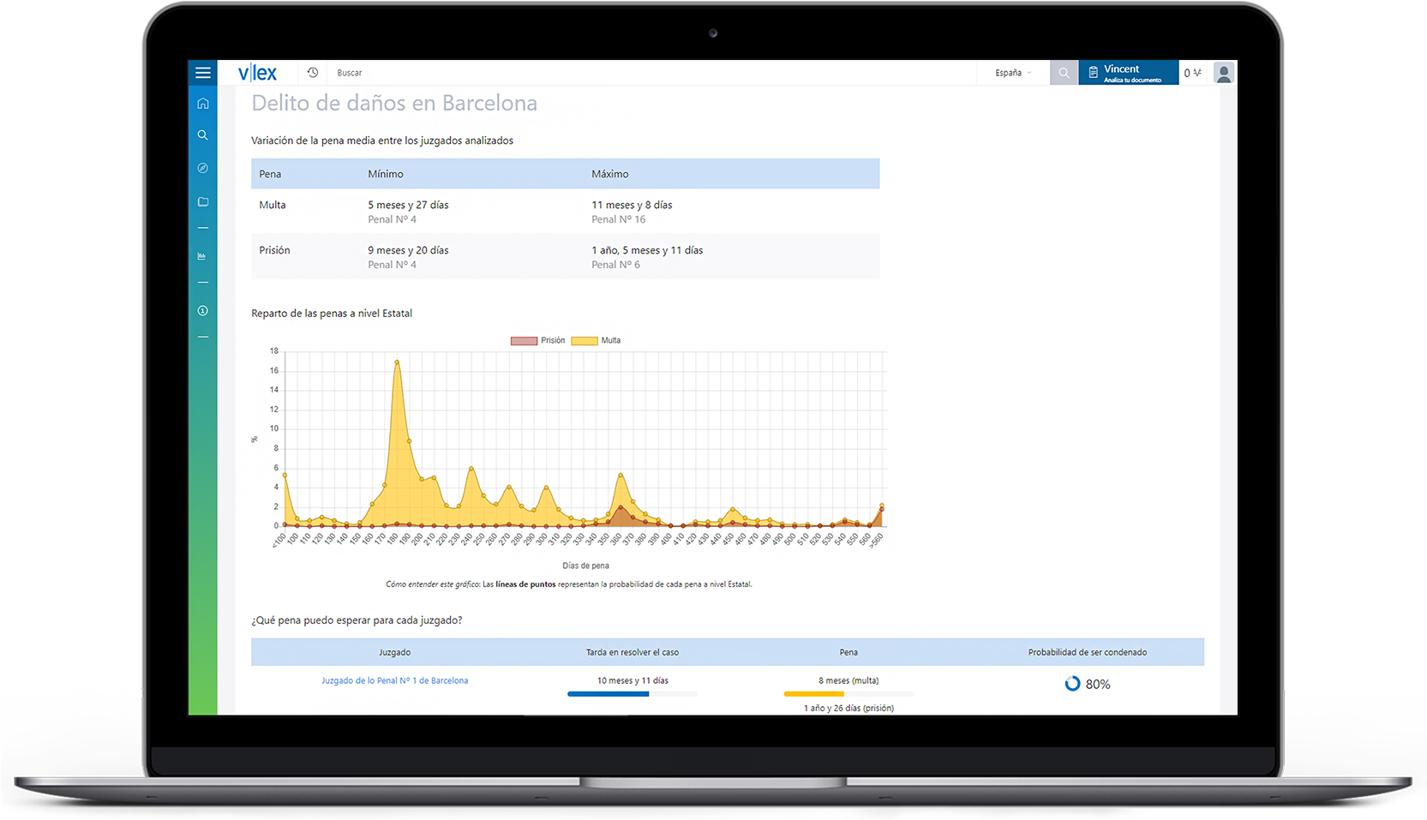Open the hamburger menu
Image resolution: width=1427 pixels, height=820 pixels.
coord(202,73)
